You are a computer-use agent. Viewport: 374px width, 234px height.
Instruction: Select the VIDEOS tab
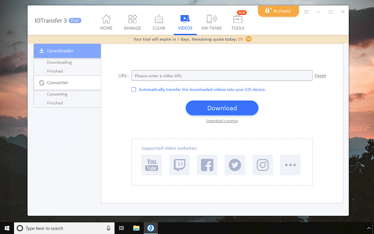[185, 23]
